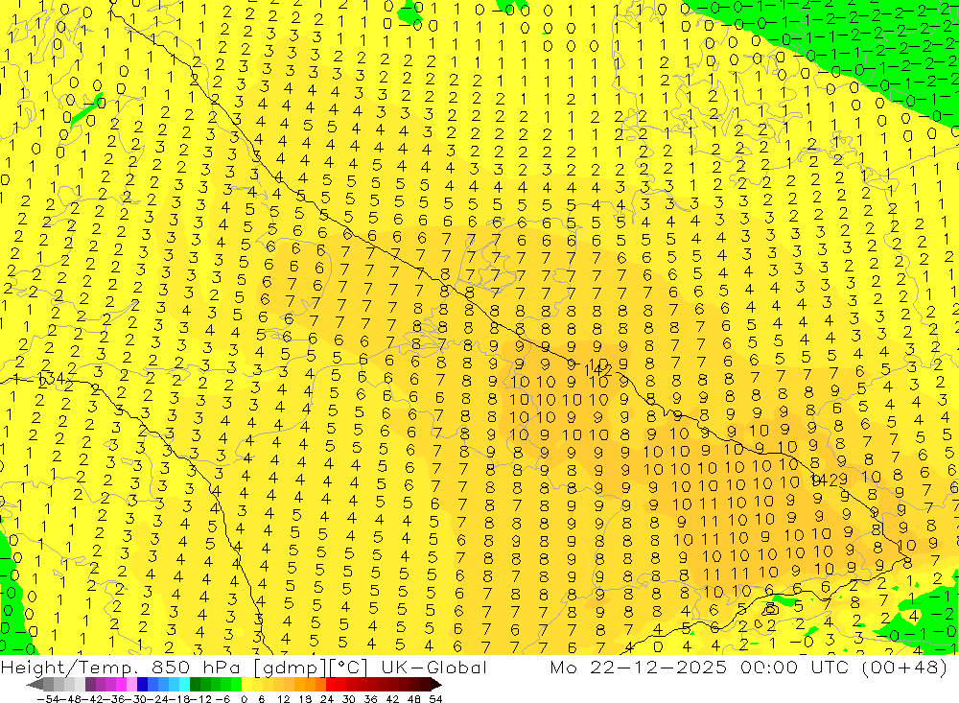Click the '850 hPa' level label
This screenshot has height=703, width=959.
[x=195, y=668]
